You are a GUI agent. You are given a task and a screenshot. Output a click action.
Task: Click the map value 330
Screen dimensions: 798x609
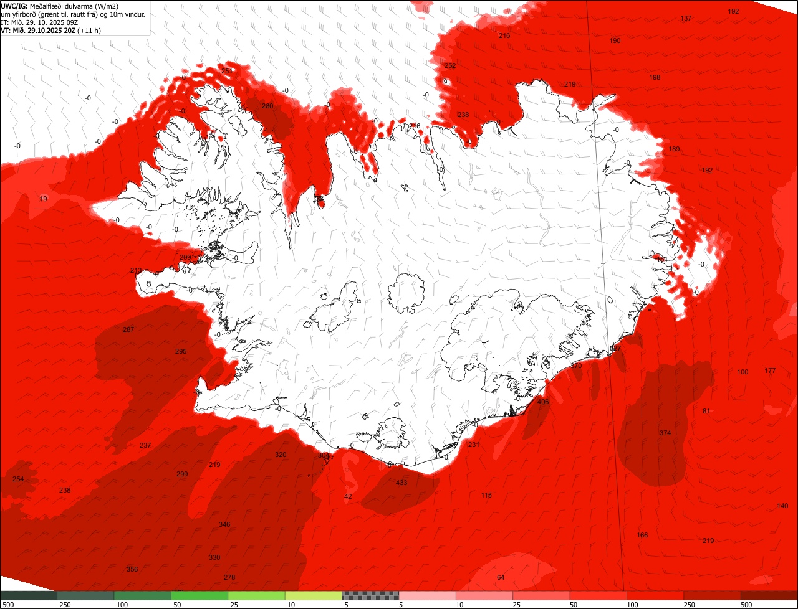214,557
